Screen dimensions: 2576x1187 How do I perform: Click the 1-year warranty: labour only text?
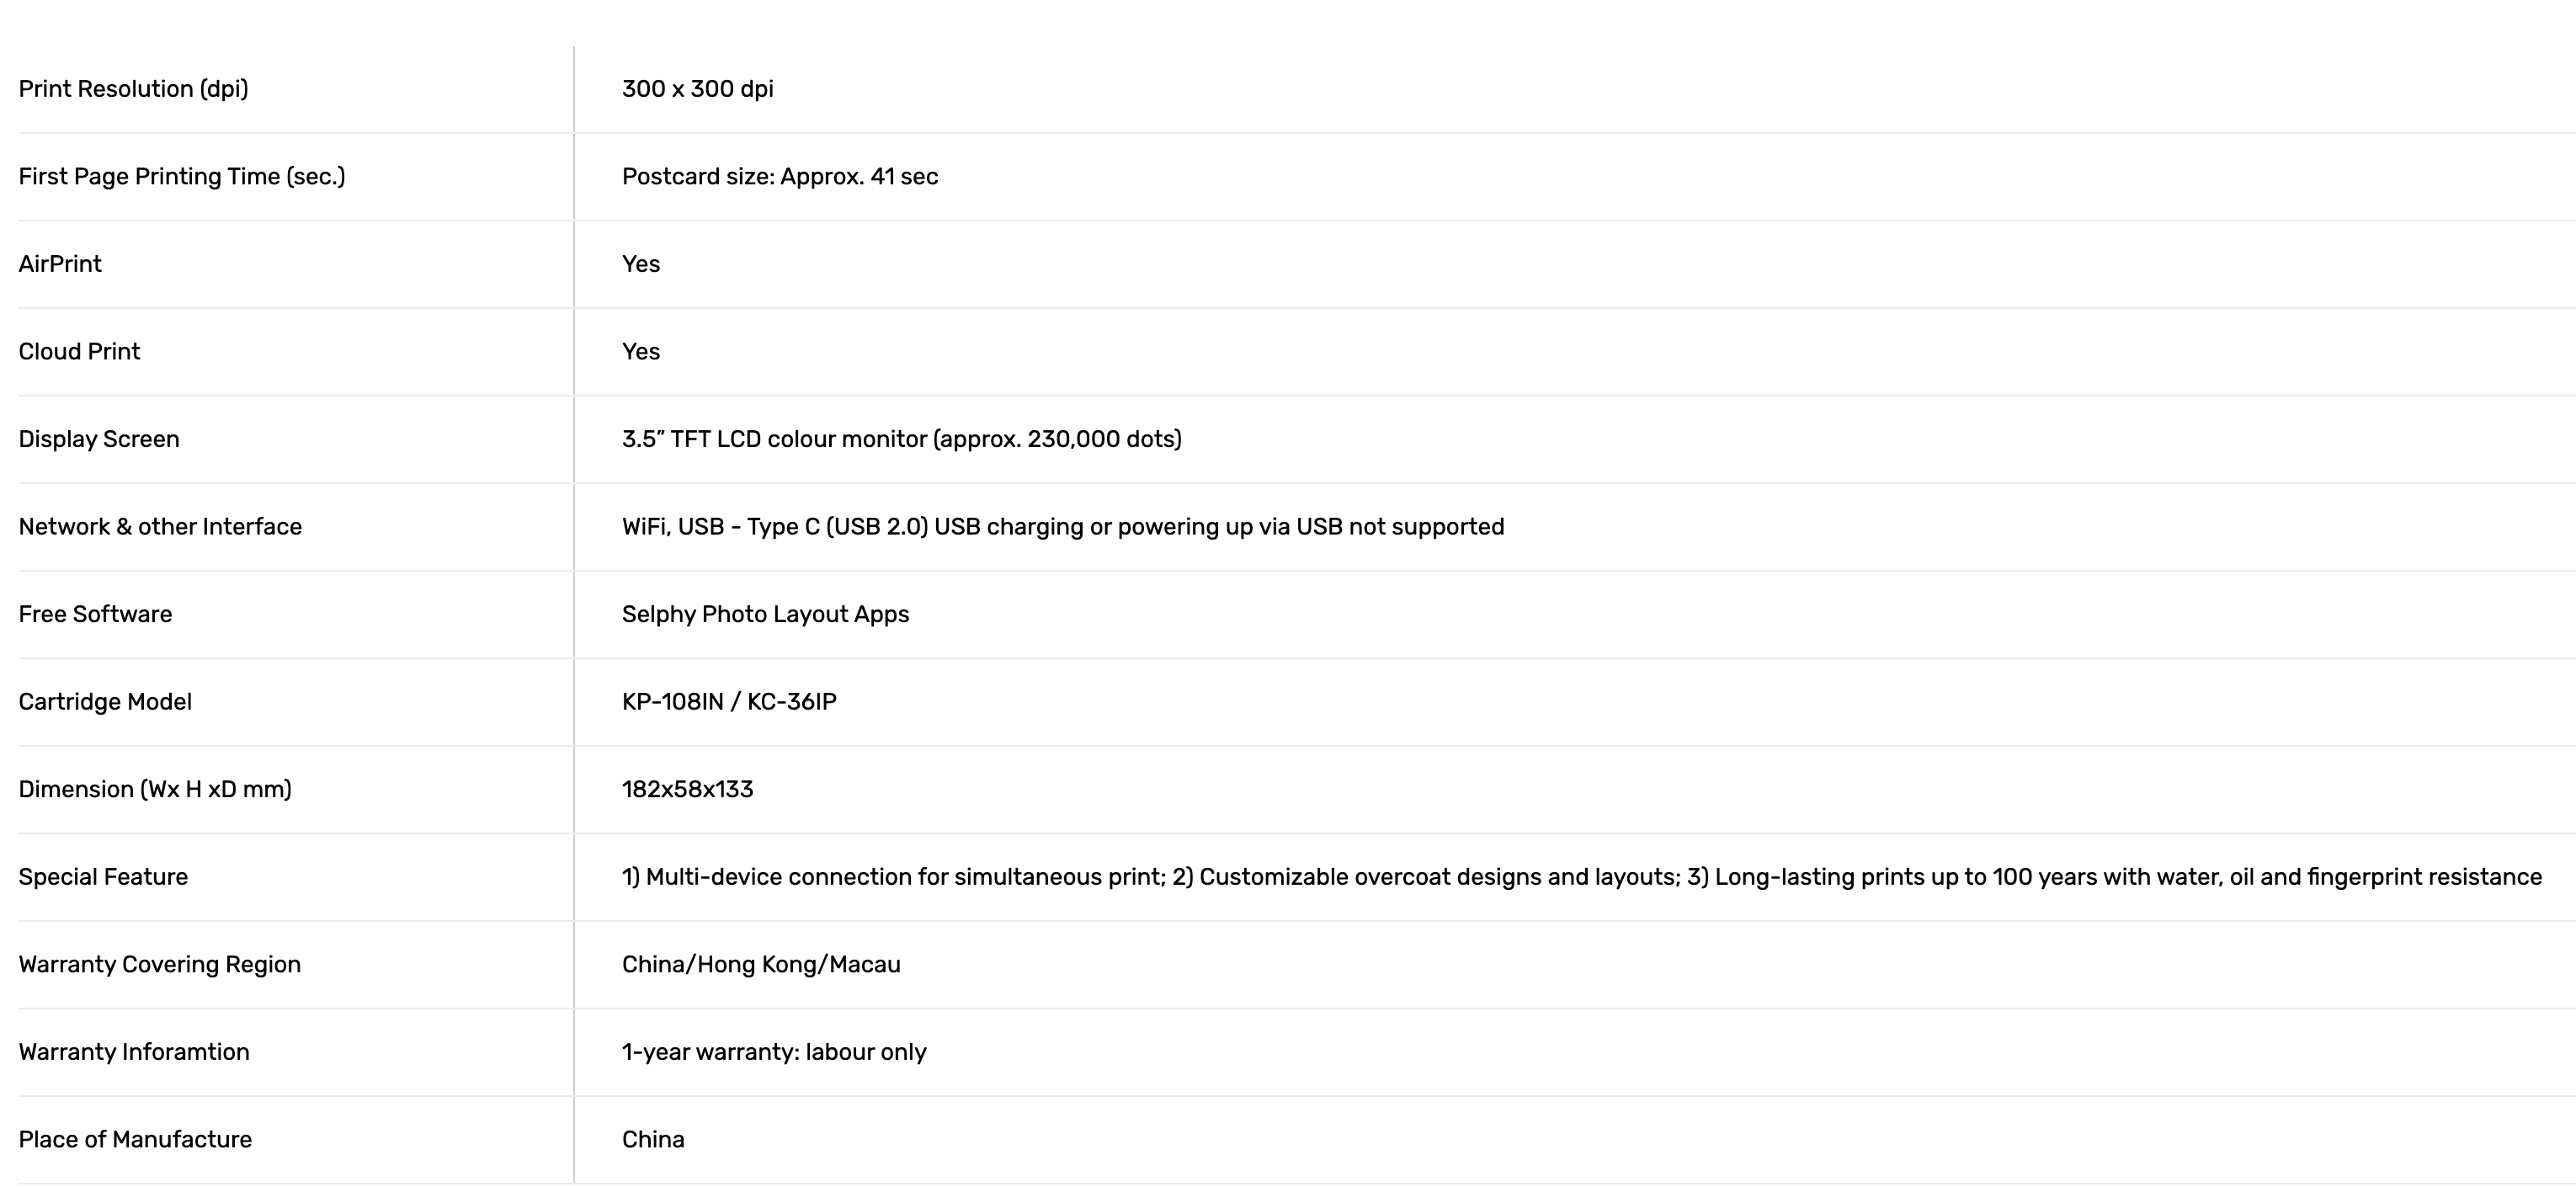tap(774, 1052)
